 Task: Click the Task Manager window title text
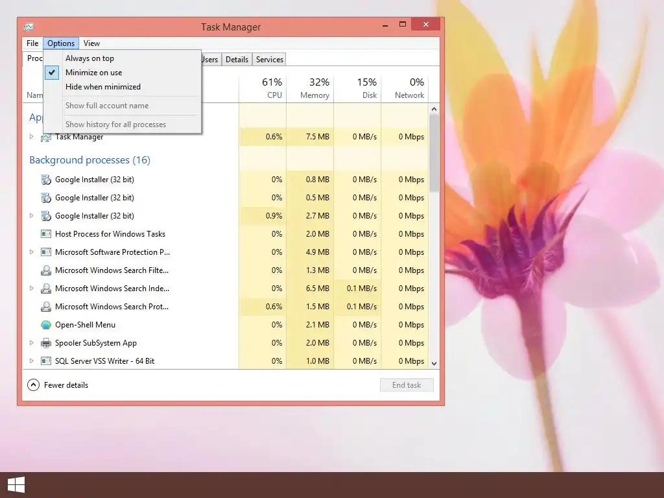(231, 27)
